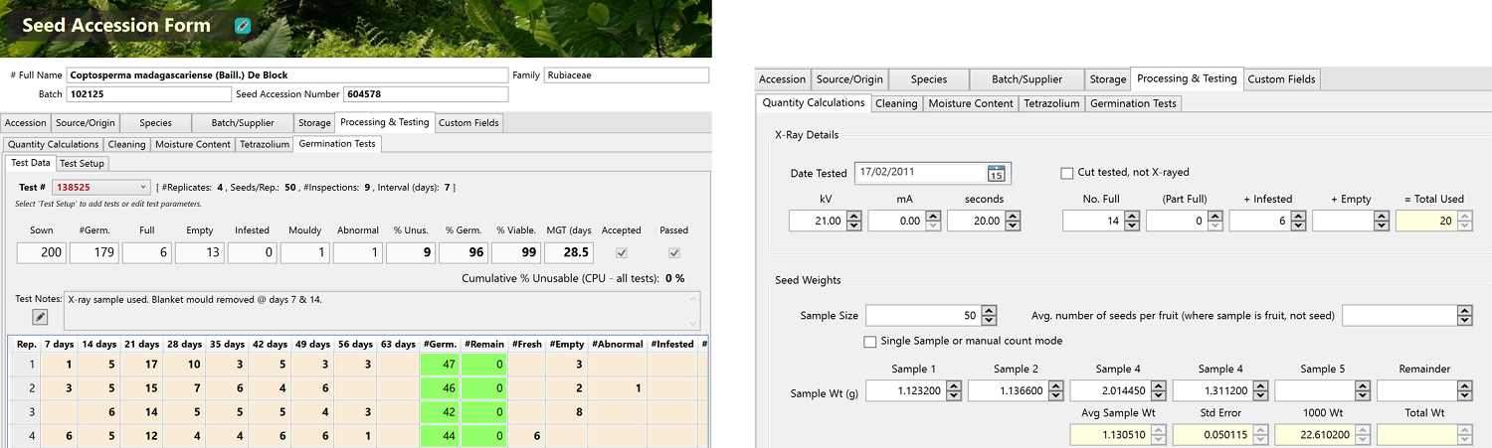Enable 'Single Sample or manual count mode'
Viewport: 1492px width, 448px height.
871,342
